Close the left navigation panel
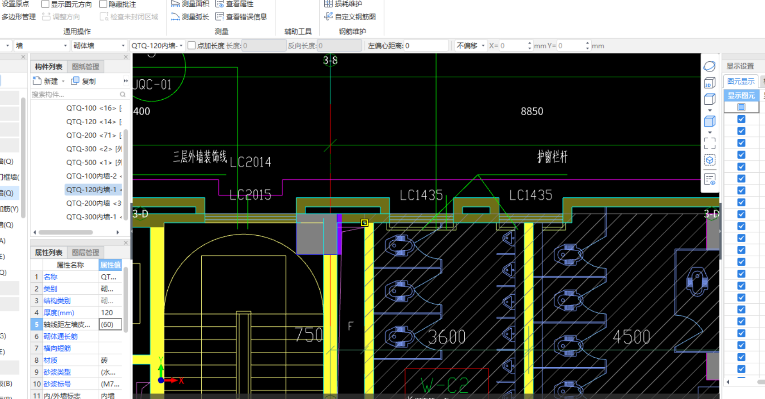Image resolution: width=765 pixels, height=399 pixels. point(23,57)
